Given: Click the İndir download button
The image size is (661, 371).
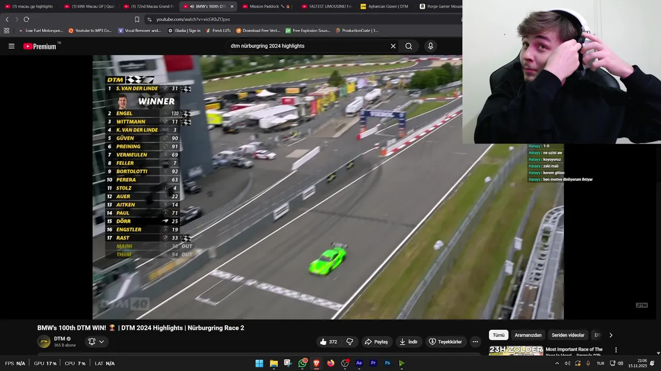Looking at the screenshot, I should [x=408, y=342].
